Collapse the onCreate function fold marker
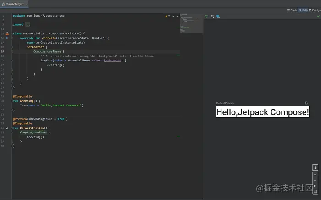Screen dimensions: 321x200 [x=12, y=38]
